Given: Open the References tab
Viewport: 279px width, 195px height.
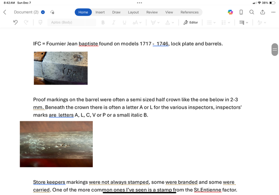Looking at the screenshot, I should (x=190, y=12).
